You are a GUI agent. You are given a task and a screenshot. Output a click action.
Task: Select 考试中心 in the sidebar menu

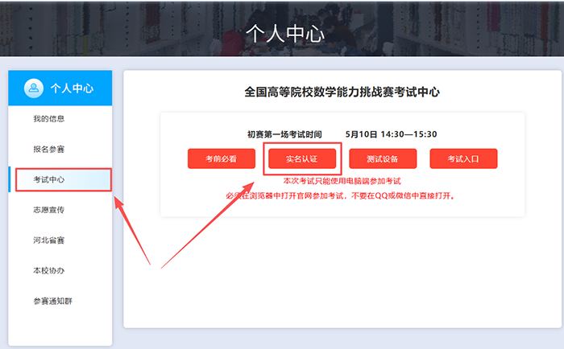49,179
